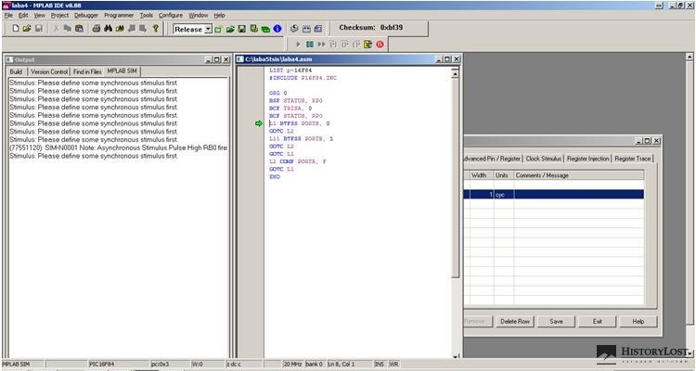
Task: Click the Step Over debugger icon
Action: coord(344,45)
